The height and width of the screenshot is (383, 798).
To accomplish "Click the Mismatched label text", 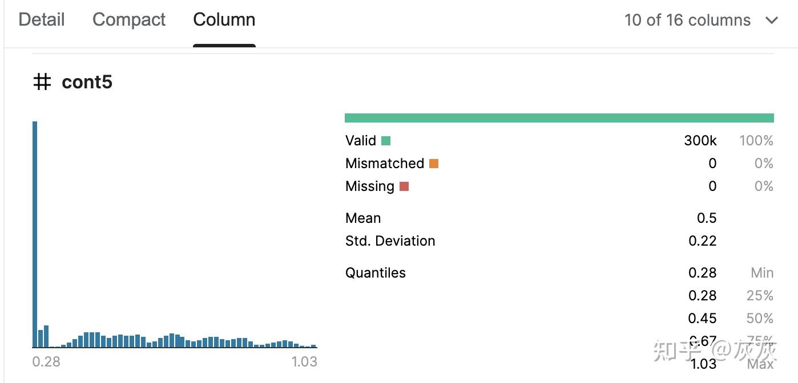I will tap(385, 164).
